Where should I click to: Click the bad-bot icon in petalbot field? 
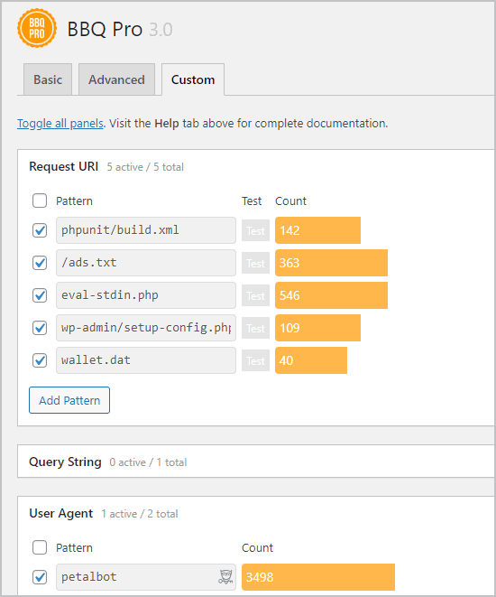225,577
